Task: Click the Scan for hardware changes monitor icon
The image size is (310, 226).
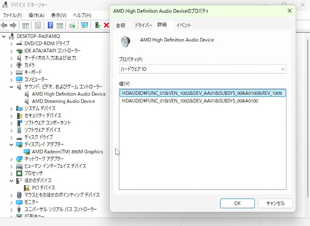Action: tap(85, 25)
